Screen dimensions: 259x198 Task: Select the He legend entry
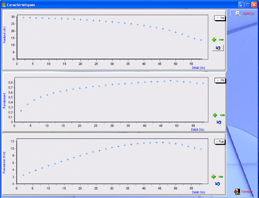[220, 18]
